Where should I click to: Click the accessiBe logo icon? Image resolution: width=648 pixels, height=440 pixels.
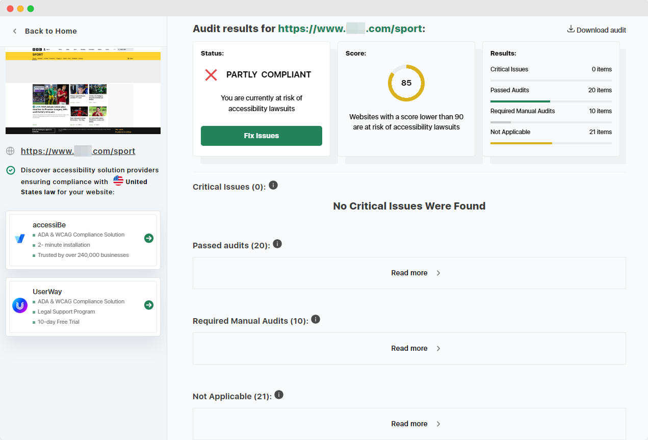click(x=19, y=238)
